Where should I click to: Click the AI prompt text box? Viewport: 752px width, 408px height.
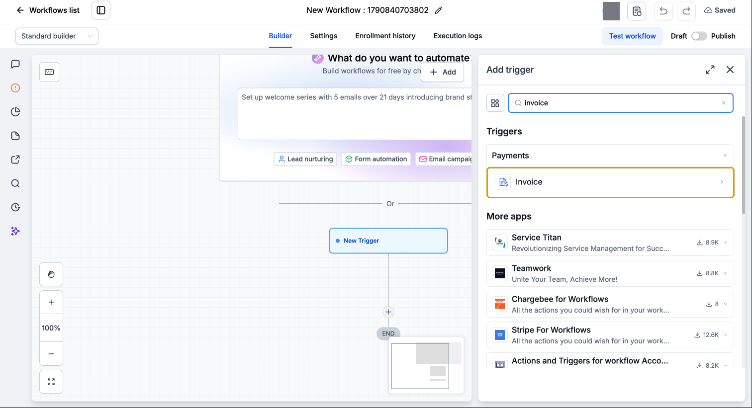[355, 114]
